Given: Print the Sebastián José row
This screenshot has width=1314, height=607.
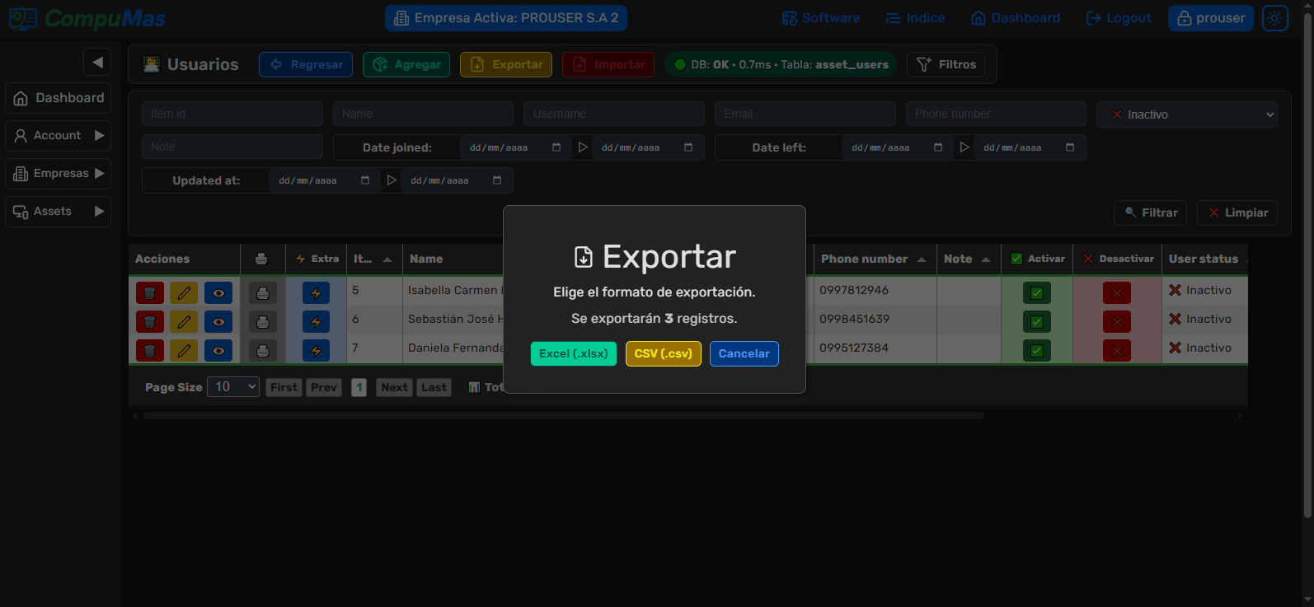Looking at the screenshot, I should (263, 321).
